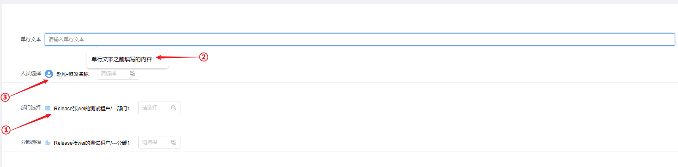Click the 单行文本 text input field
The image size is (678, 167).
[360, 39]
